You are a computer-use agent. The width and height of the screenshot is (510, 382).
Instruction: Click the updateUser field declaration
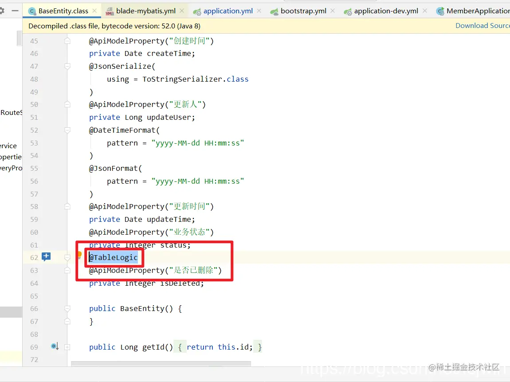[142, 118]
